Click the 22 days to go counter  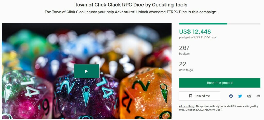183,64
